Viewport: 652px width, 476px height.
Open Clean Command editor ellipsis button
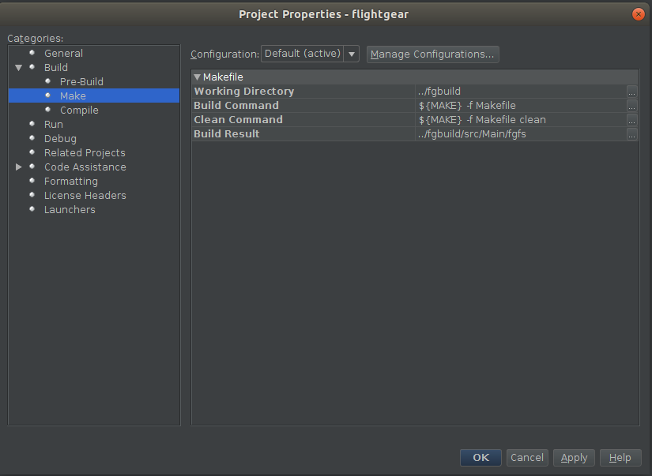pyautogui.click(x=631, y=120)
